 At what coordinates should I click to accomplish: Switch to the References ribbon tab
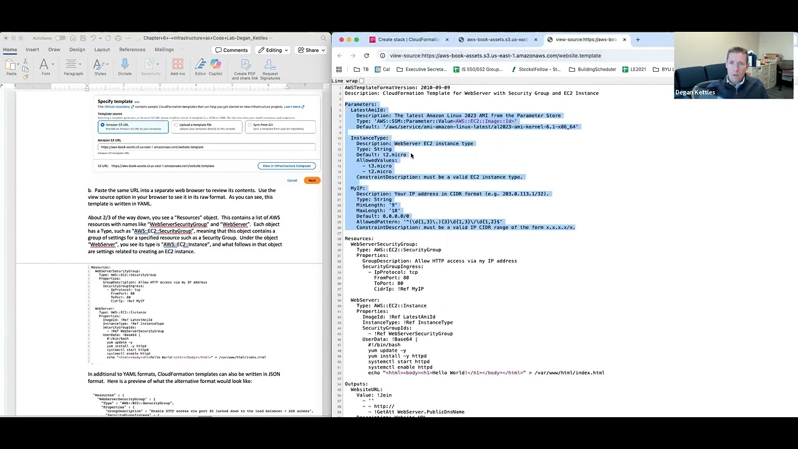[x=132, y=50]
